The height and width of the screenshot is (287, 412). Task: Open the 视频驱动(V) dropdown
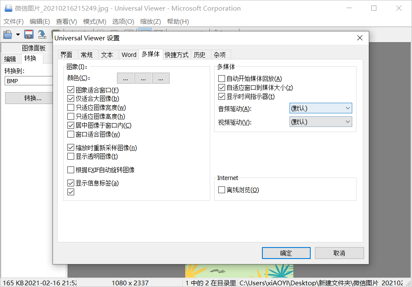click(320, 122)
